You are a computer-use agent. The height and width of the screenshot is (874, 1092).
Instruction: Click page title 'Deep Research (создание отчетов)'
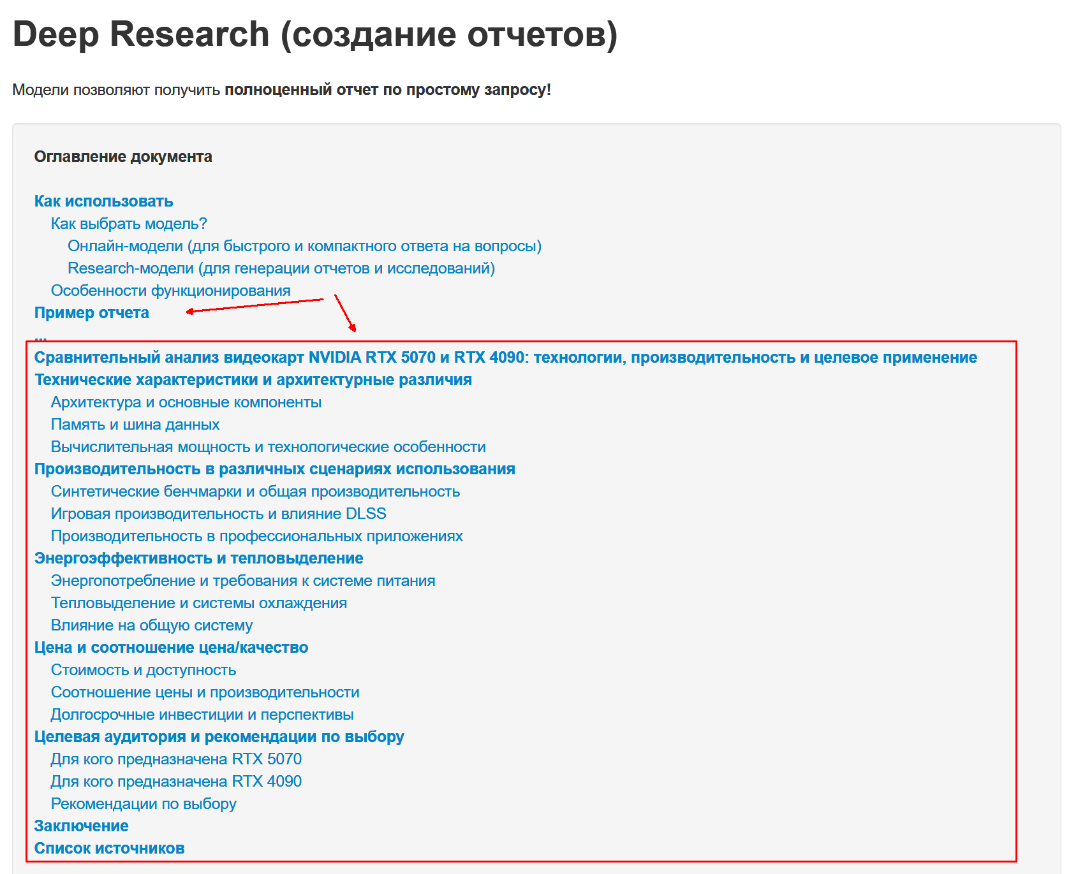[x=315, y=34]
